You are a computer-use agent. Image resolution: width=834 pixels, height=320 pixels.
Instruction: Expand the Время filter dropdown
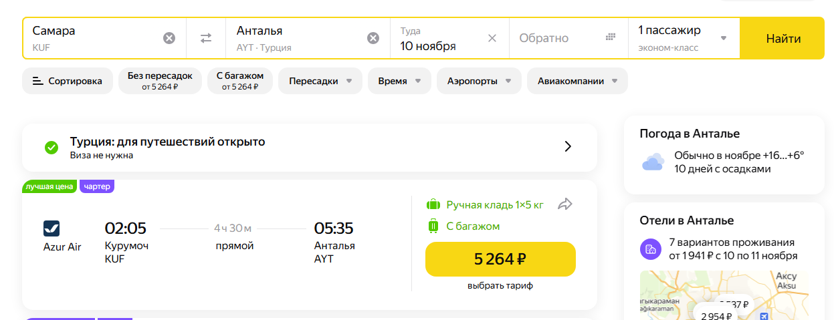click(399, 81)
